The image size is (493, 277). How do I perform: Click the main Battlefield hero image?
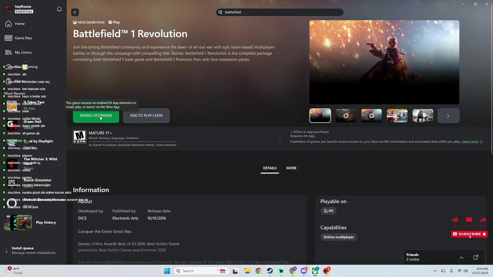point(384,62)
